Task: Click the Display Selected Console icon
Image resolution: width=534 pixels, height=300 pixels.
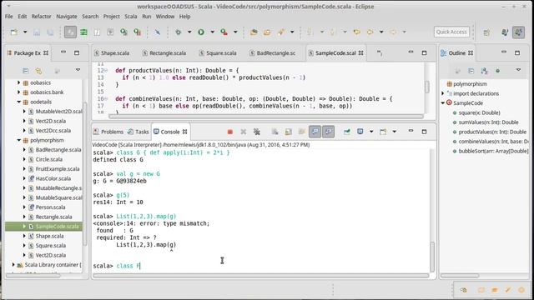Action: click(x=360, y=132)
